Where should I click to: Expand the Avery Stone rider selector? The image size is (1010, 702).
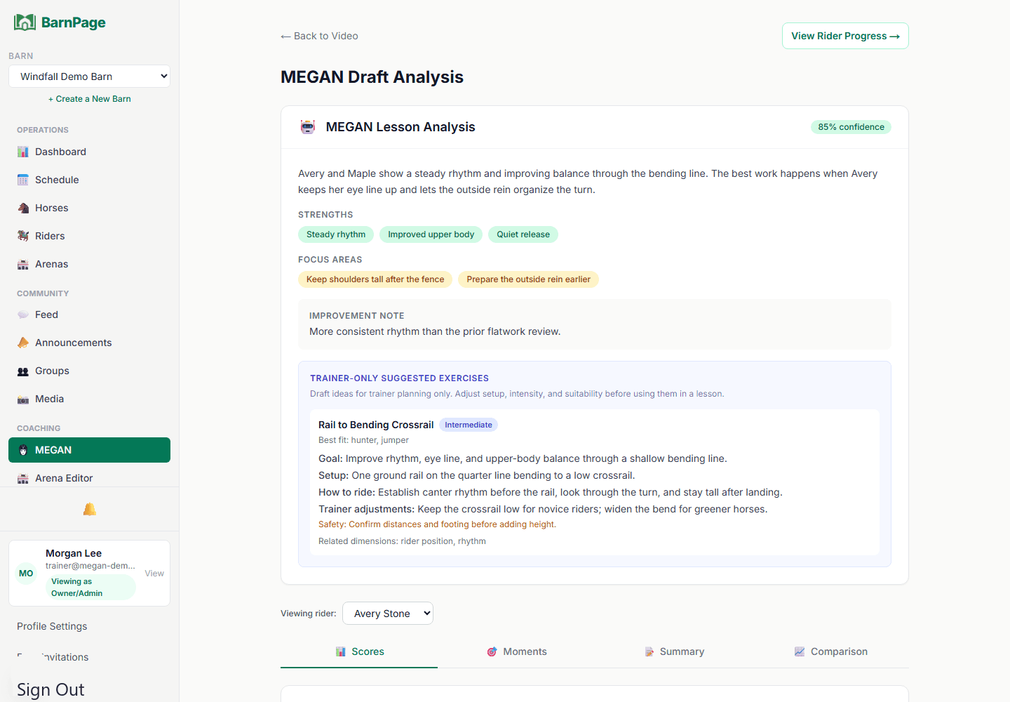[x=388, y=614]
